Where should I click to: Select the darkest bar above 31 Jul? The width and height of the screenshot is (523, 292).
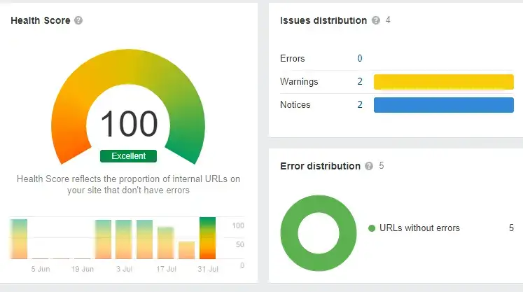click(x=207, y=238)
